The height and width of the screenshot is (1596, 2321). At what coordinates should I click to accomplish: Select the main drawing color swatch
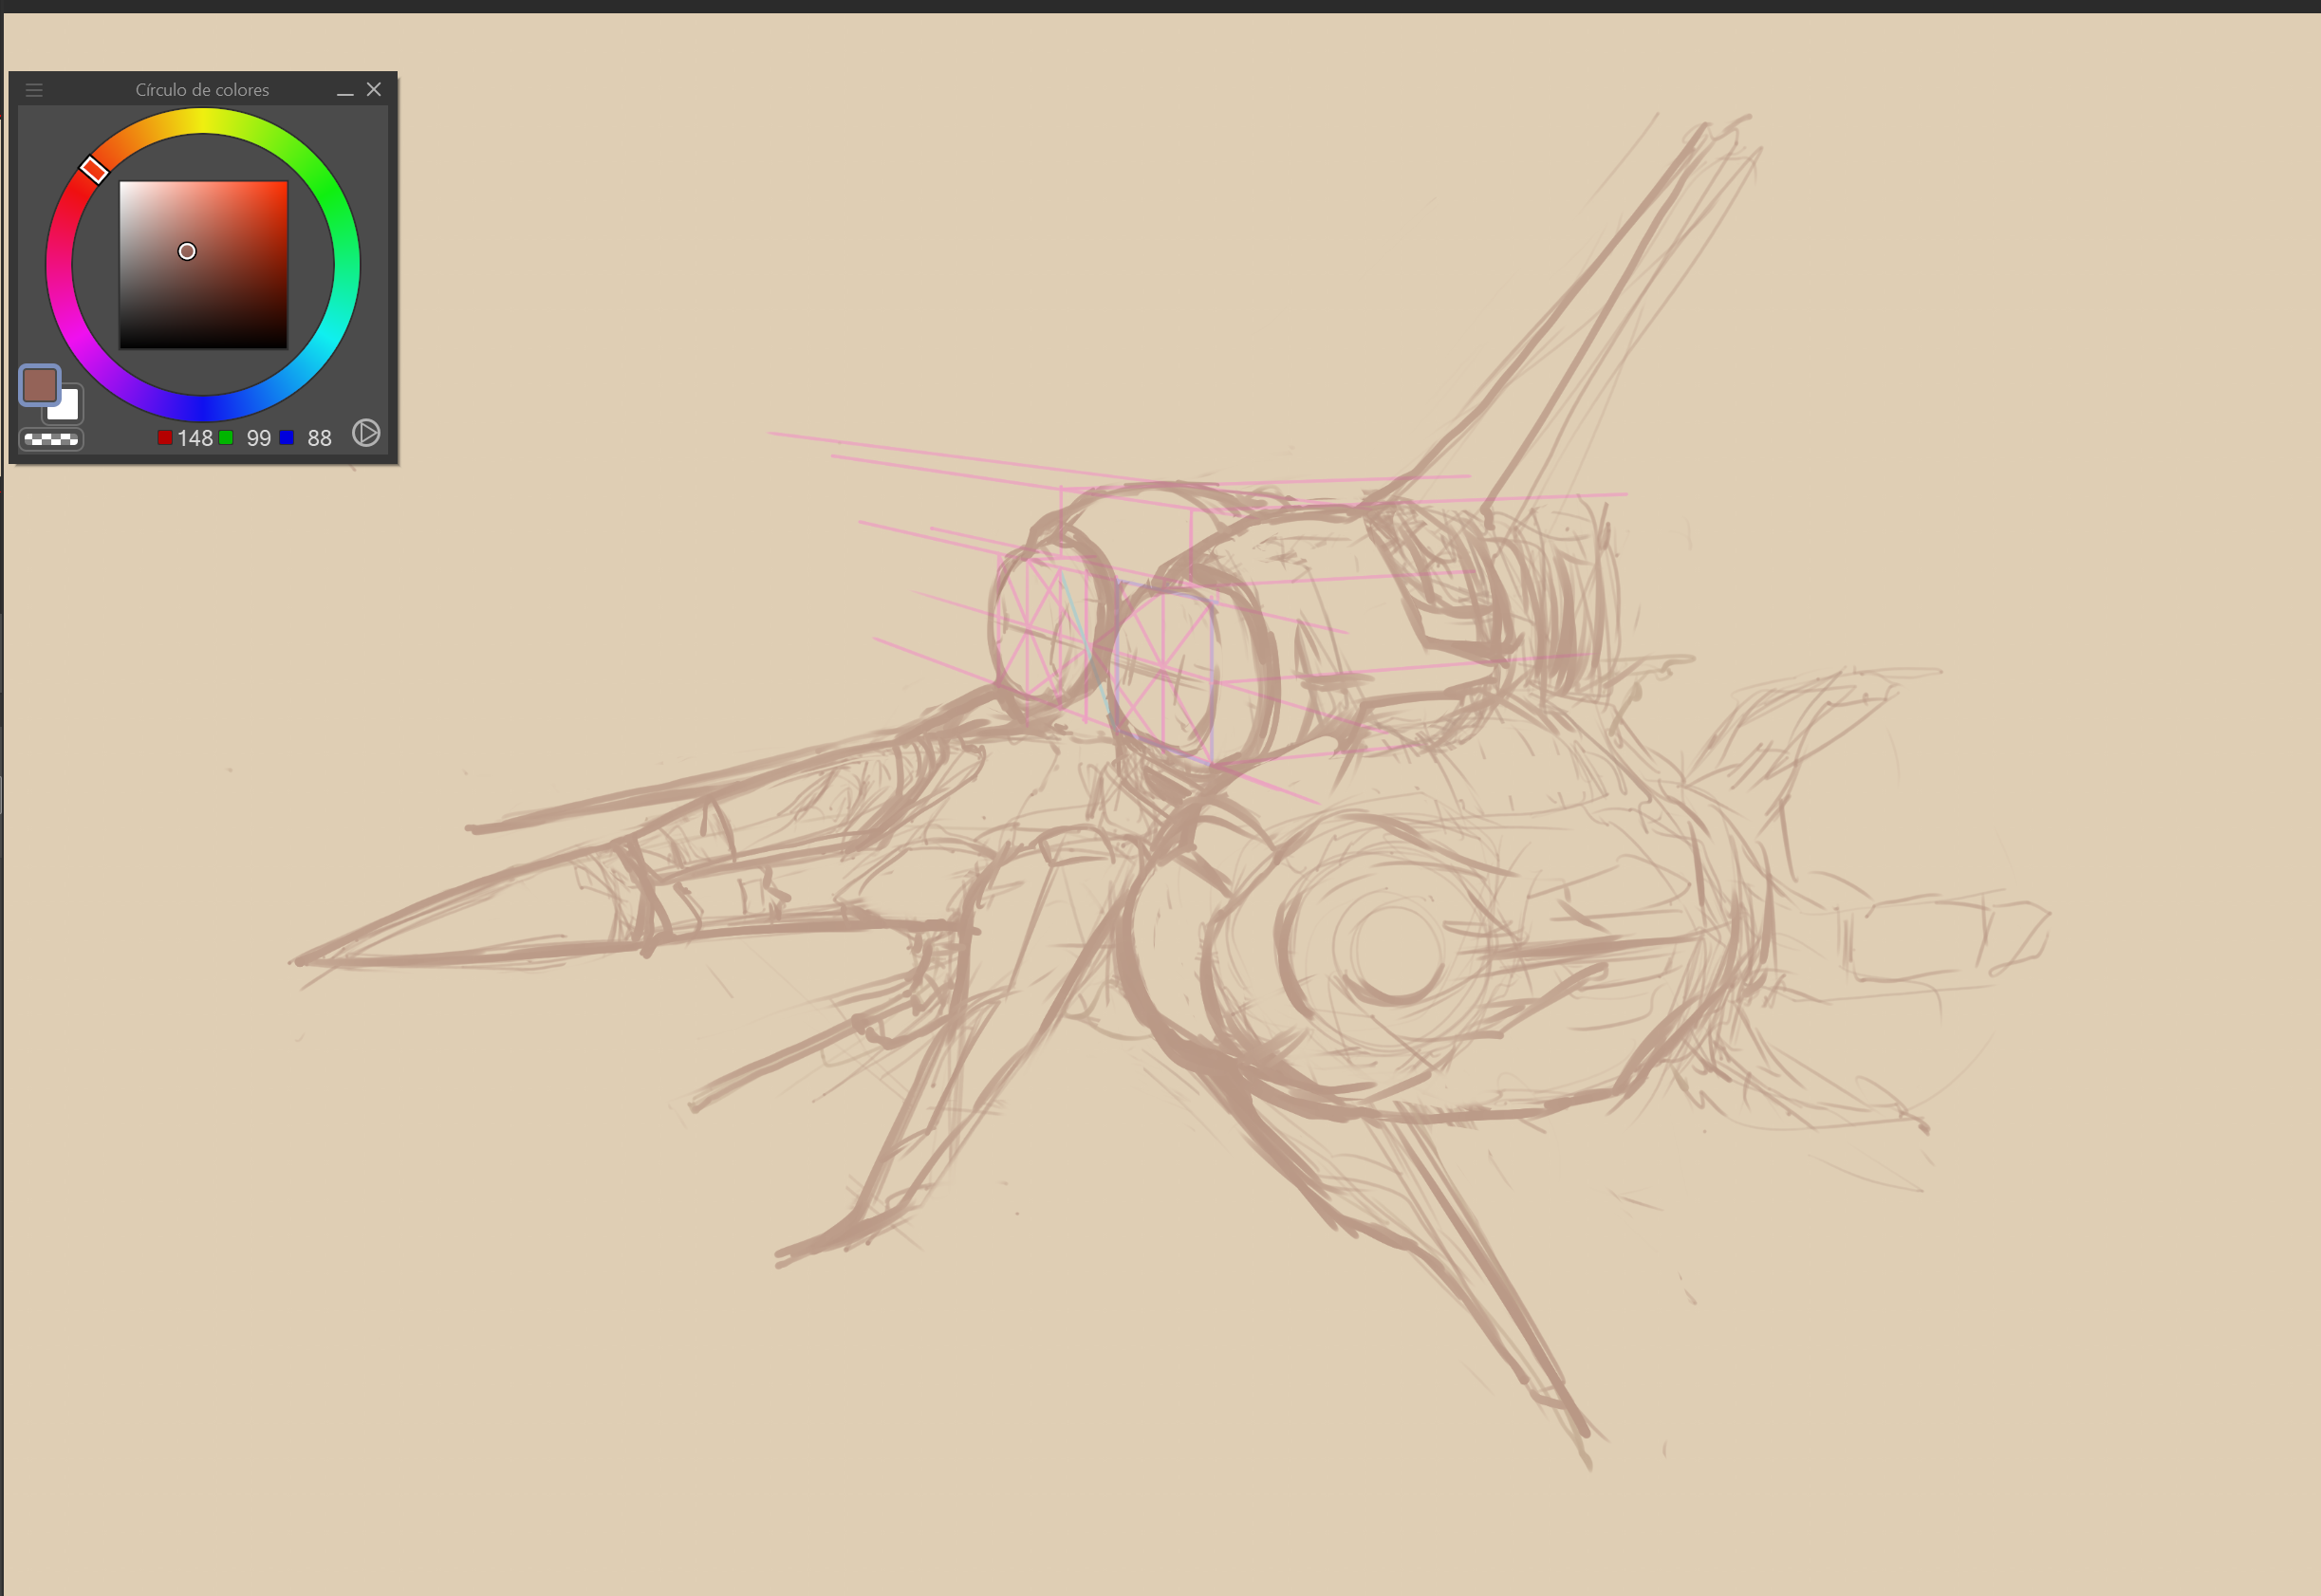pyautogui.click(x=39, y=384)
